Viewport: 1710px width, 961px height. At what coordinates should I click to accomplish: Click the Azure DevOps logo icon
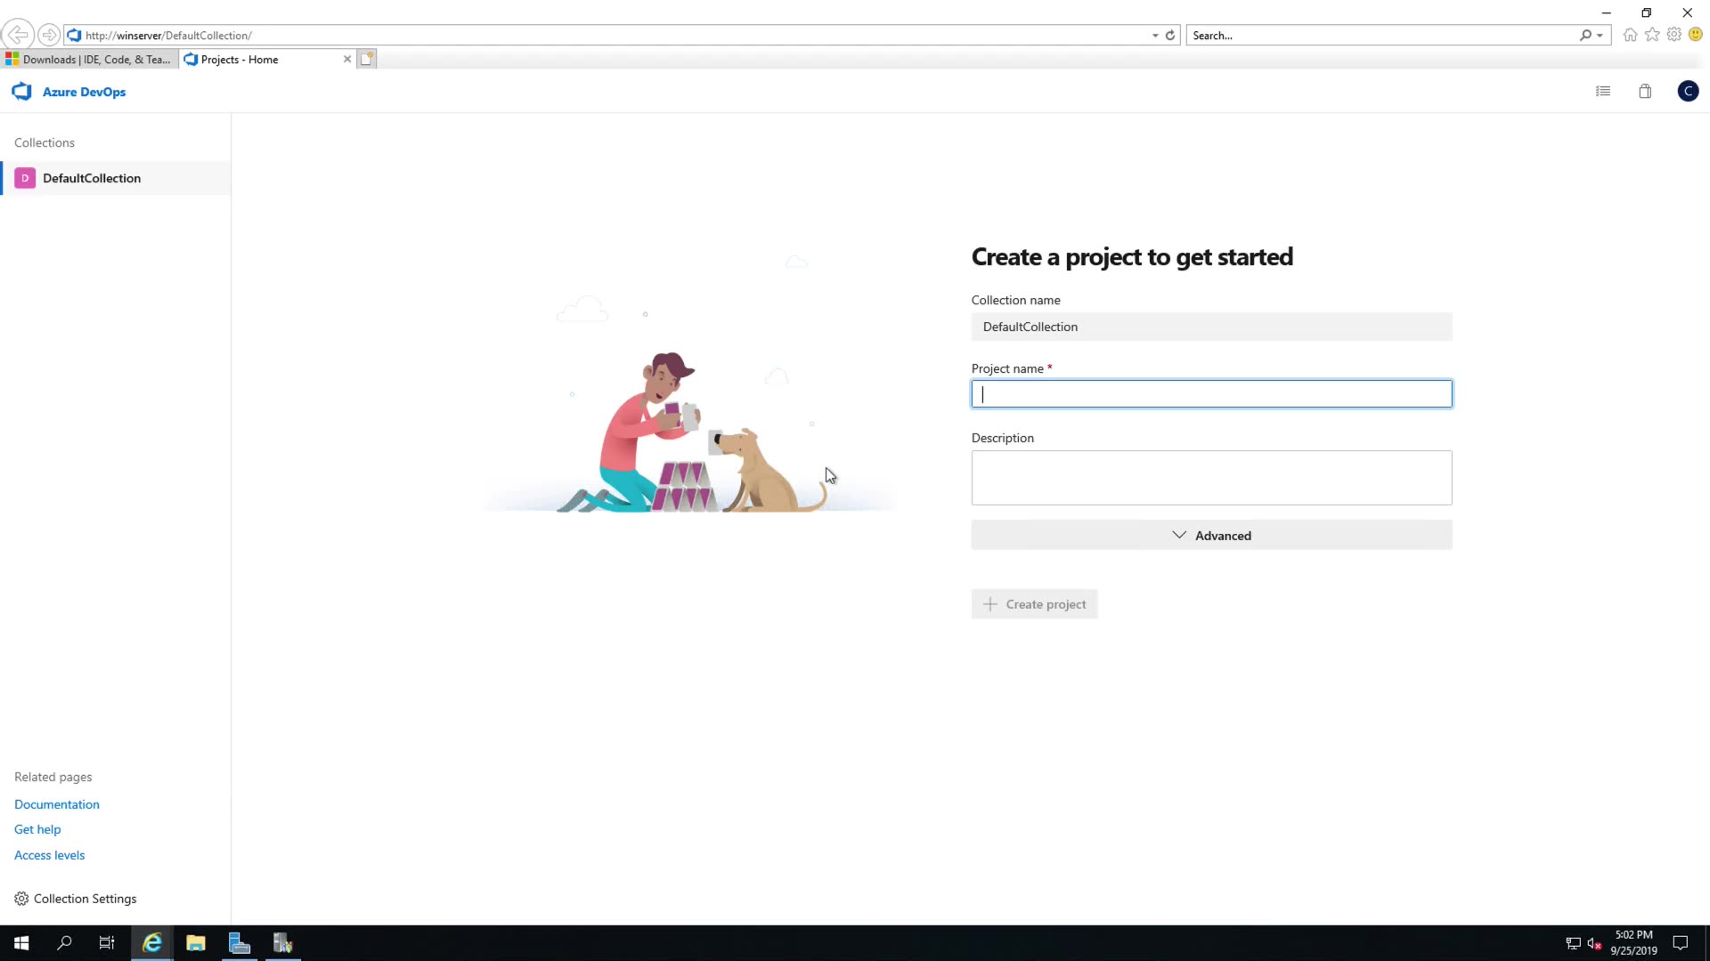point(22,92)
